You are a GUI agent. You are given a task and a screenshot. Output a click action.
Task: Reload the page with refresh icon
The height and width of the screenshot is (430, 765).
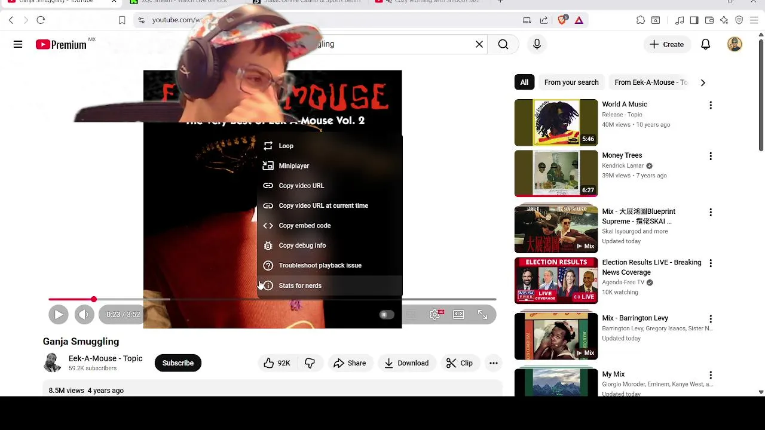[41, 20]
